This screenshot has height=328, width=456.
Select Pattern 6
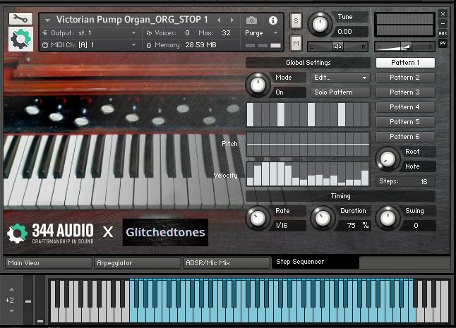[404, 137]
